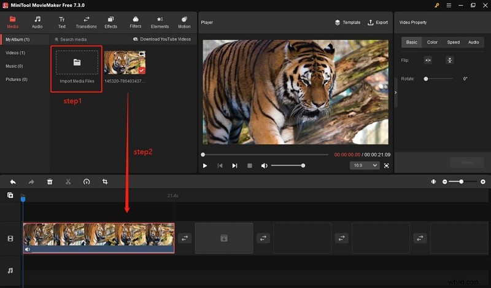Click the Split scissors icon in timeline toolbar
This screenshot has height=288, width=491.
click(68, 182)
